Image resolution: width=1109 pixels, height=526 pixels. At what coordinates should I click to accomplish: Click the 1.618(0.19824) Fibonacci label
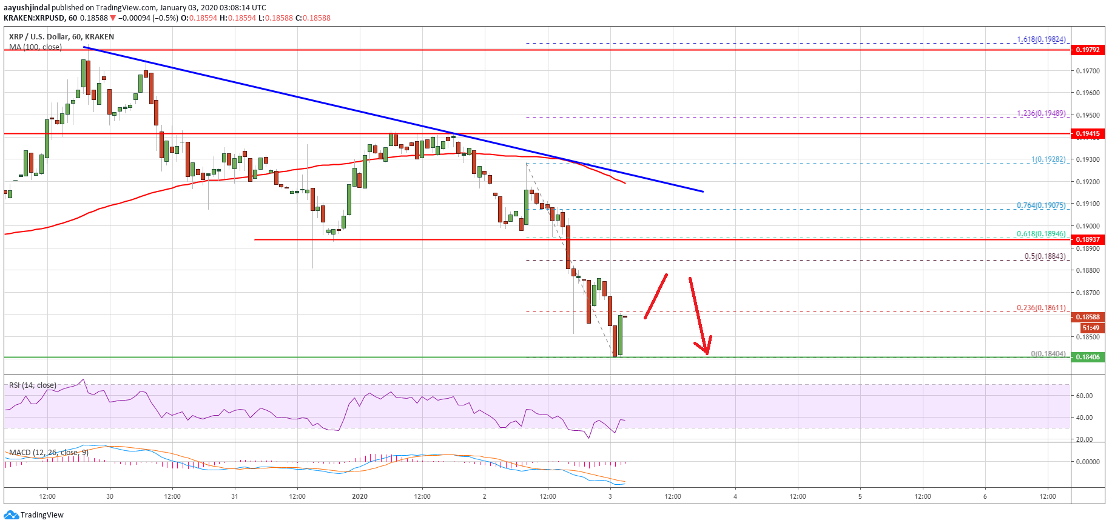tap(1041, 39)
